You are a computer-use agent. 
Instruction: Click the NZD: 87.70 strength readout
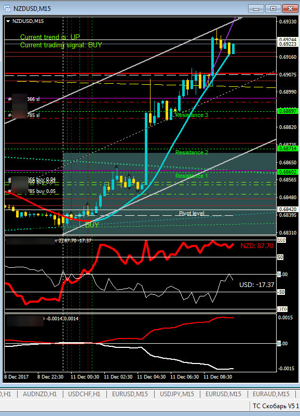[256, 246]
